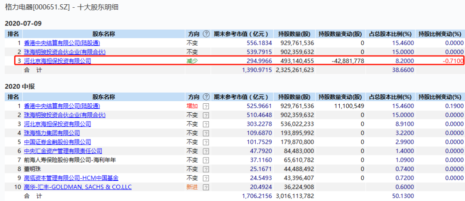This screenshot has height=201, width=465.
Task: Open 香港中央结算有限公司(陆股通) link in 2020 中报 table
Action: 62,106
